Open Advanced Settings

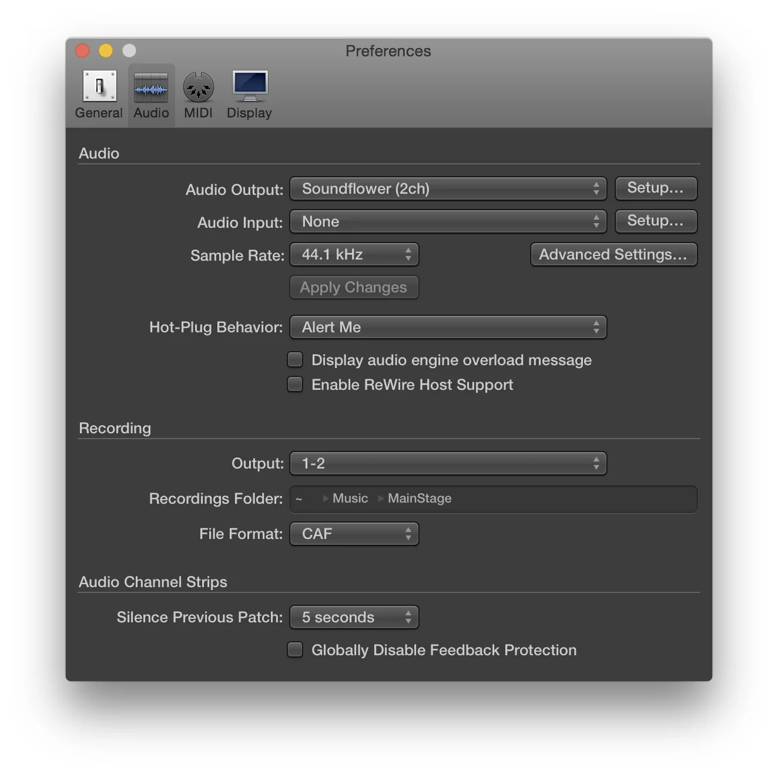click(x=613, y=254)
